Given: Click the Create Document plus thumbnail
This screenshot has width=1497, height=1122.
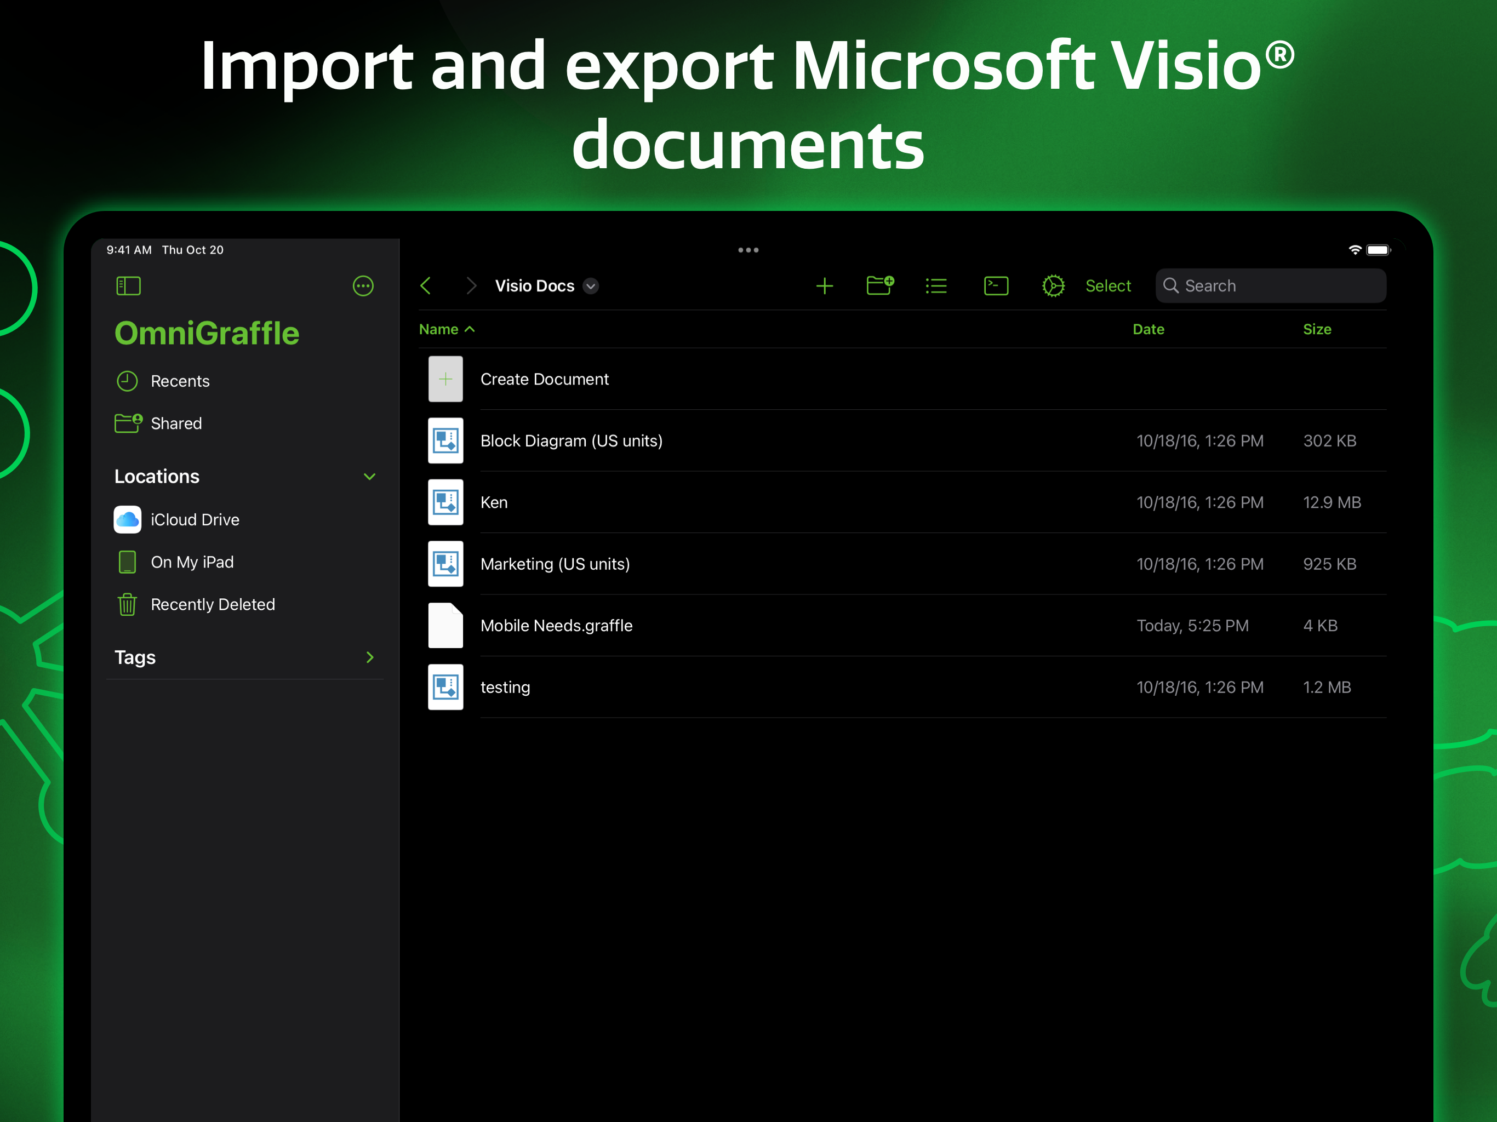Looking at the screenshot, I should tap(445, 379).
